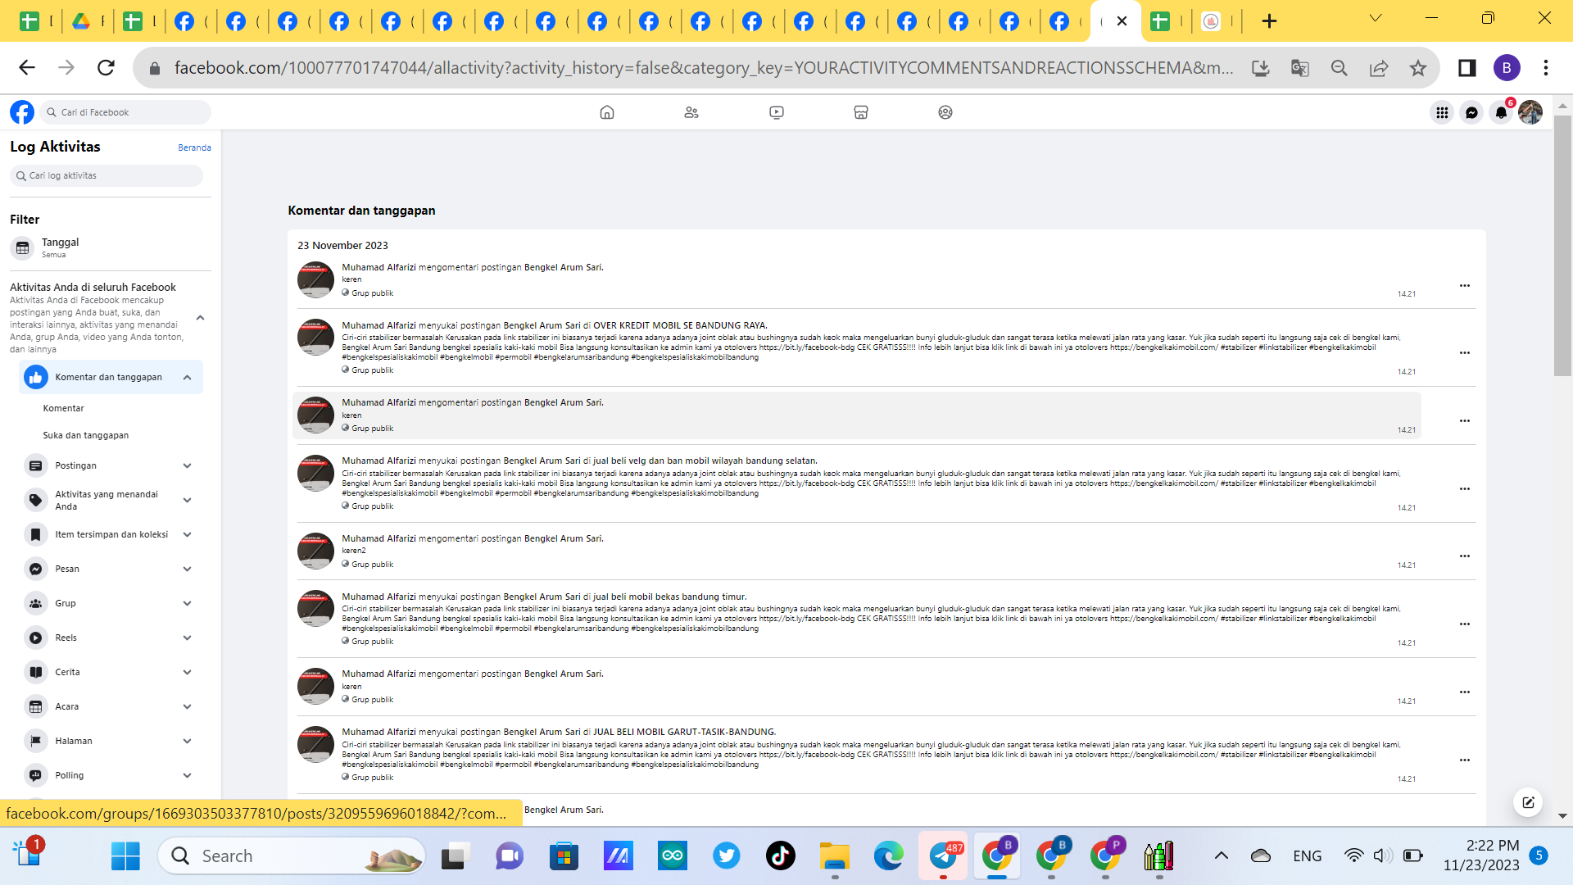Click the share page icon in address bar

(1379, 68)
